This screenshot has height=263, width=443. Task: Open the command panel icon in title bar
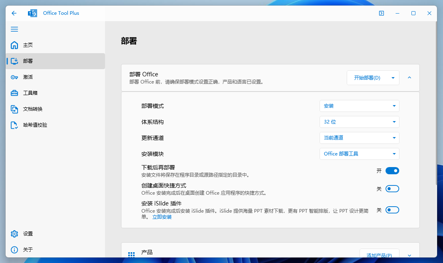[x=381, y=13]
